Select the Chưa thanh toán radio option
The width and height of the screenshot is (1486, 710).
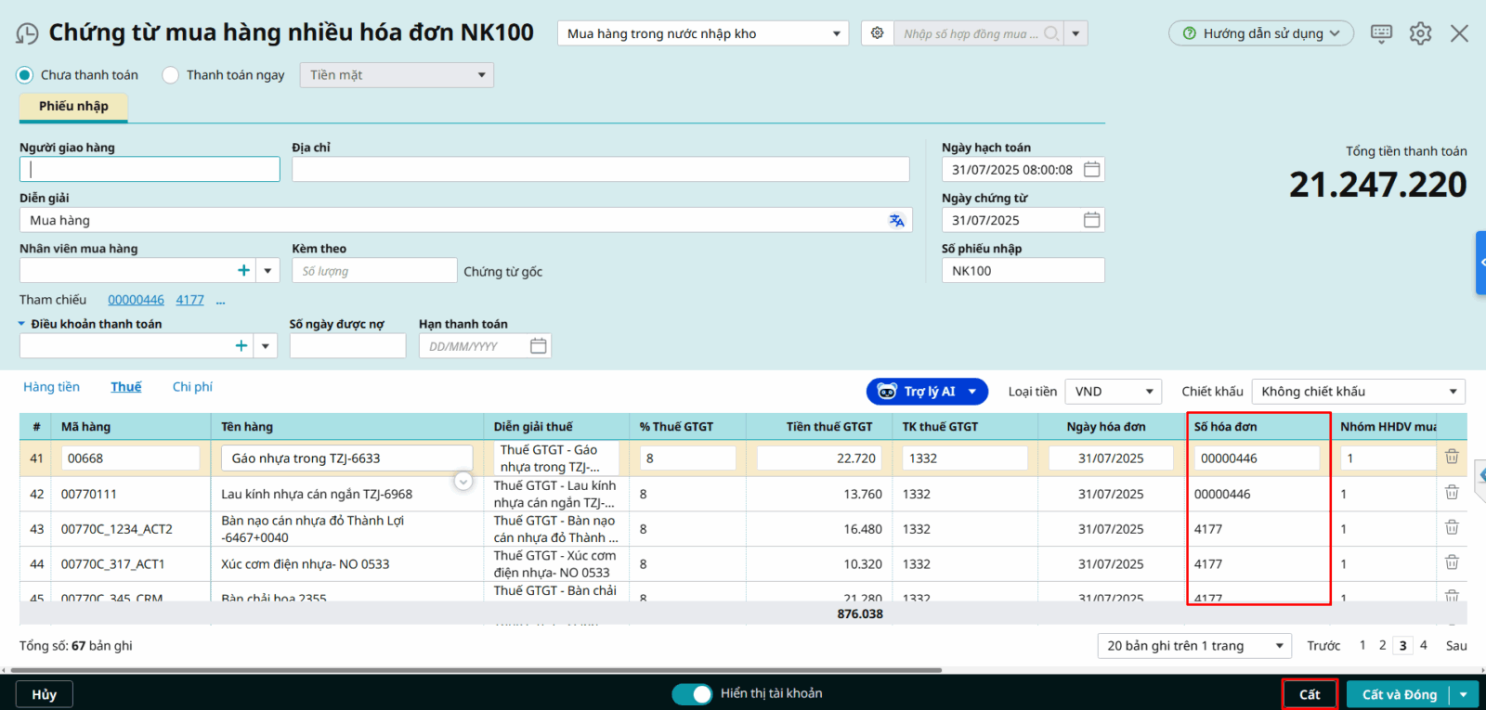pos(25,75)
